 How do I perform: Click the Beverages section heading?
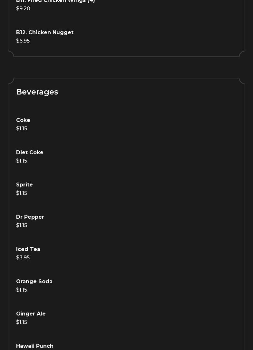[x=37, y=92]
